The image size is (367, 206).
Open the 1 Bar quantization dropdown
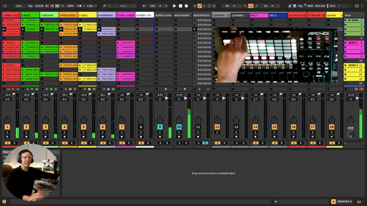92,6
